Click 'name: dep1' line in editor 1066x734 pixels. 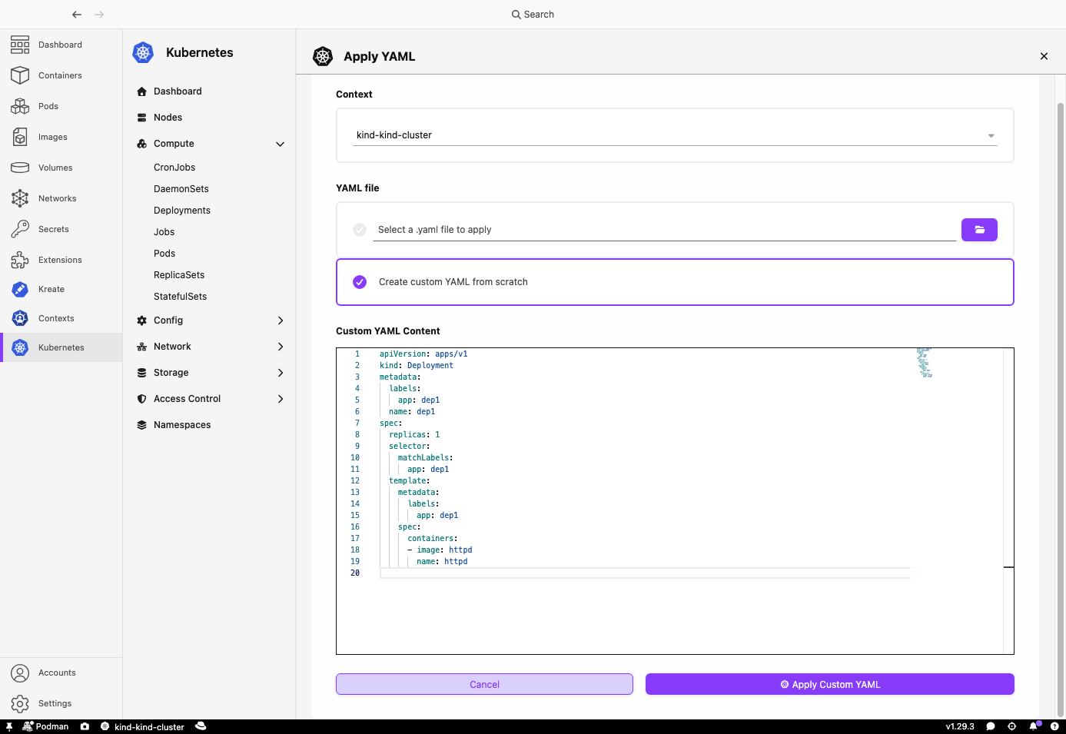point(412,412)
